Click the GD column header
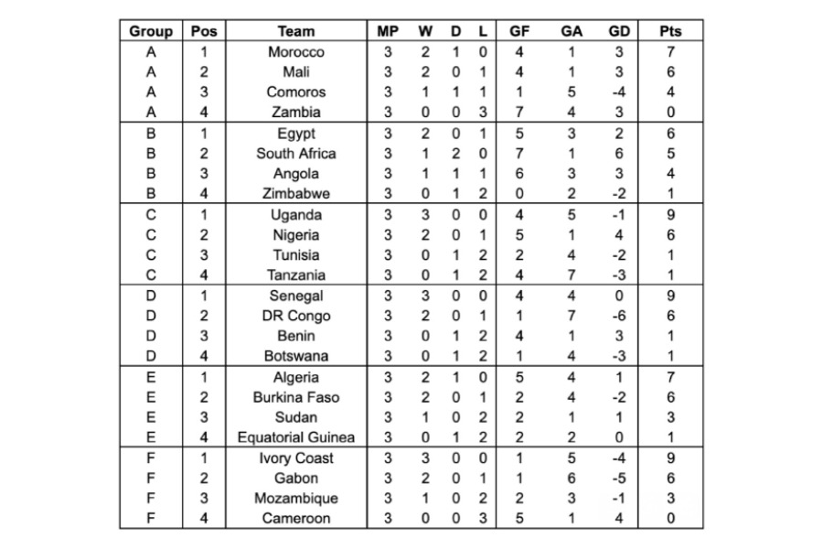Screen dimensions: 823x549 tap(619, 31)
